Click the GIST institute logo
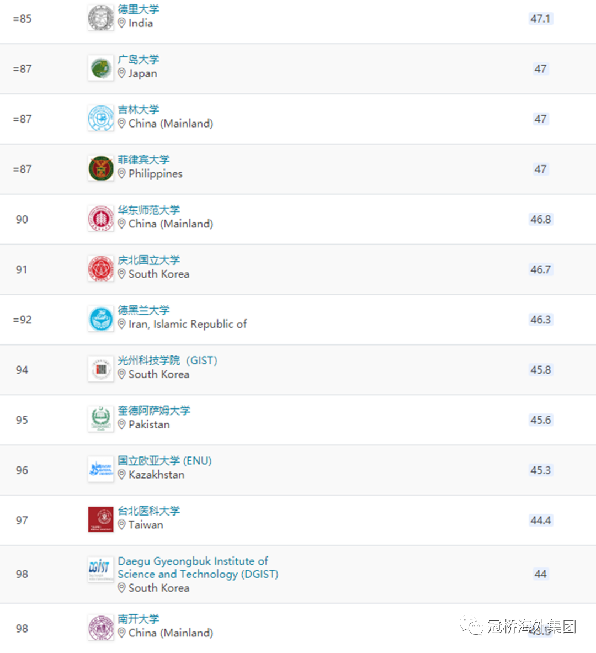The image size is (596, 653). pos(101,369)
